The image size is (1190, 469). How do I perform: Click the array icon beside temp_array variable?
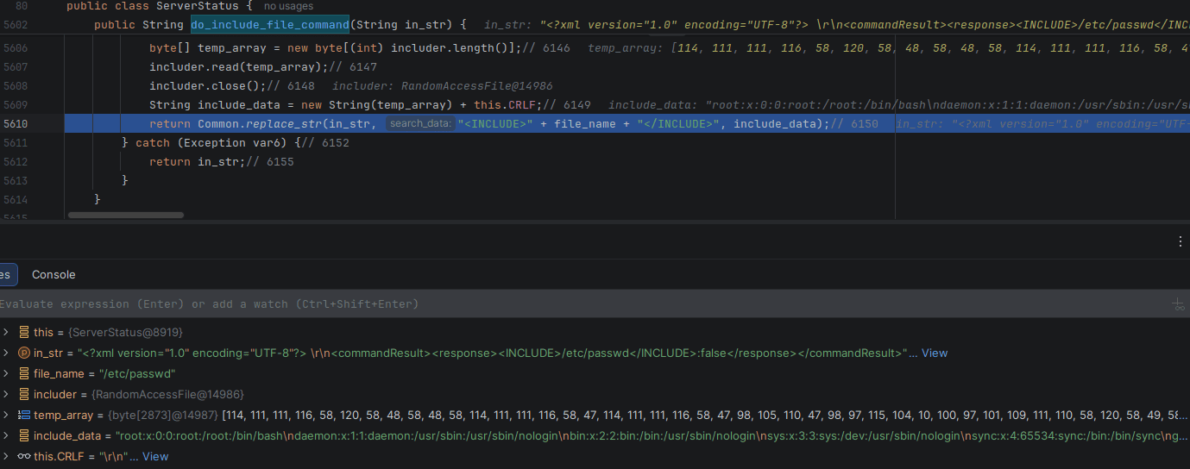point(23,415)
